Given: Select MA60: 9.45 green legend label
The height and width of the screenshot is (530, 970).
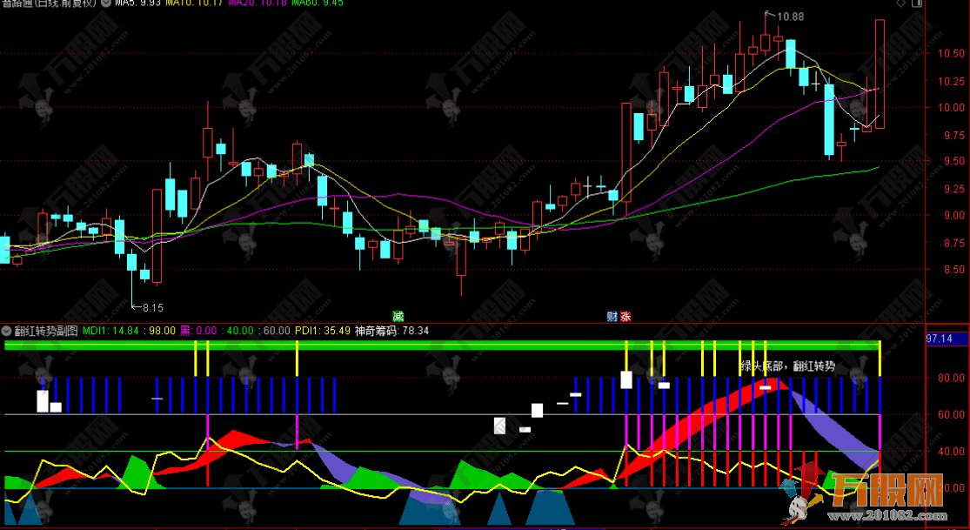Looking at the screenshot, I should [x=318, y=3].
